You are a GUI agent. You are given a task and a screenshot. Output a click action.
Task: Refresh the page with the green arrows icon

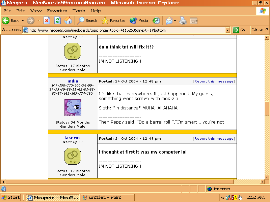[x=57, y=21]
